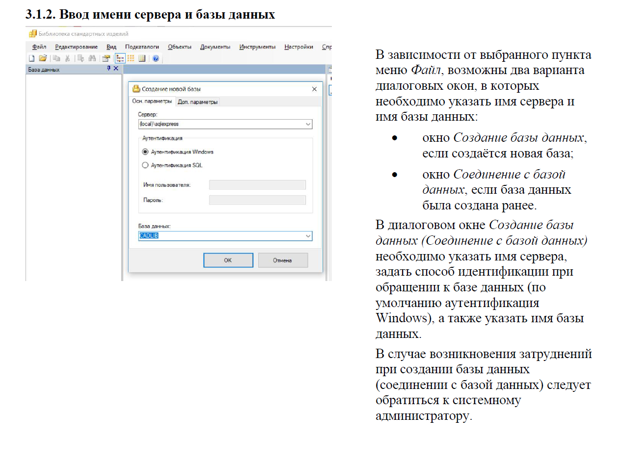Switch to the Осн. параметры tab
The image size is (622, 464).
pos(152,101)
